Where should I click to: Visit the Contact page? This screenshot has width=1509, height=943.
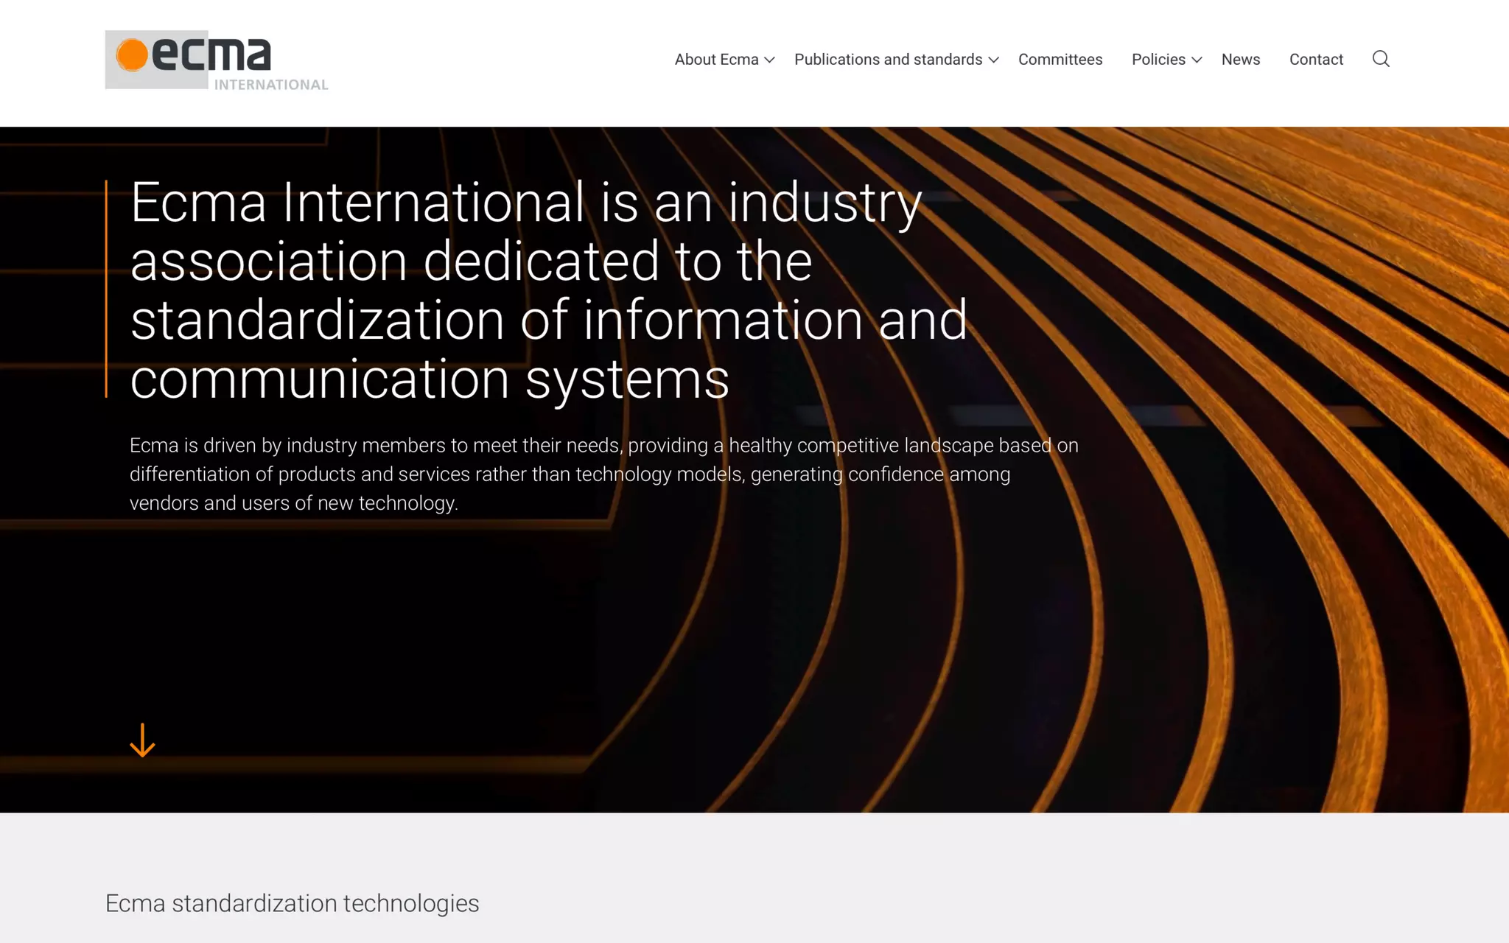pyautogui.click(x=1316, y=59)
